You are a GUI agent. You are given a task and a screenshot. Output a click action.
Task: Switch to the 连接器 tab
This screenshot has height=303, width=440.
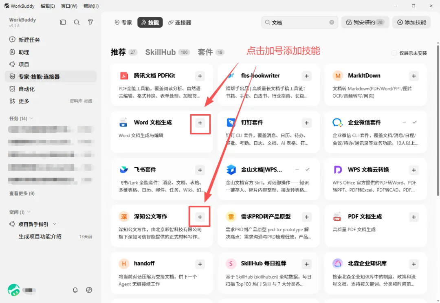pos(180,22)
